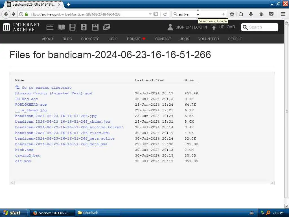Open Internet Archive audio speaker icon
289x217 pixels.
(x=84, y=27)
